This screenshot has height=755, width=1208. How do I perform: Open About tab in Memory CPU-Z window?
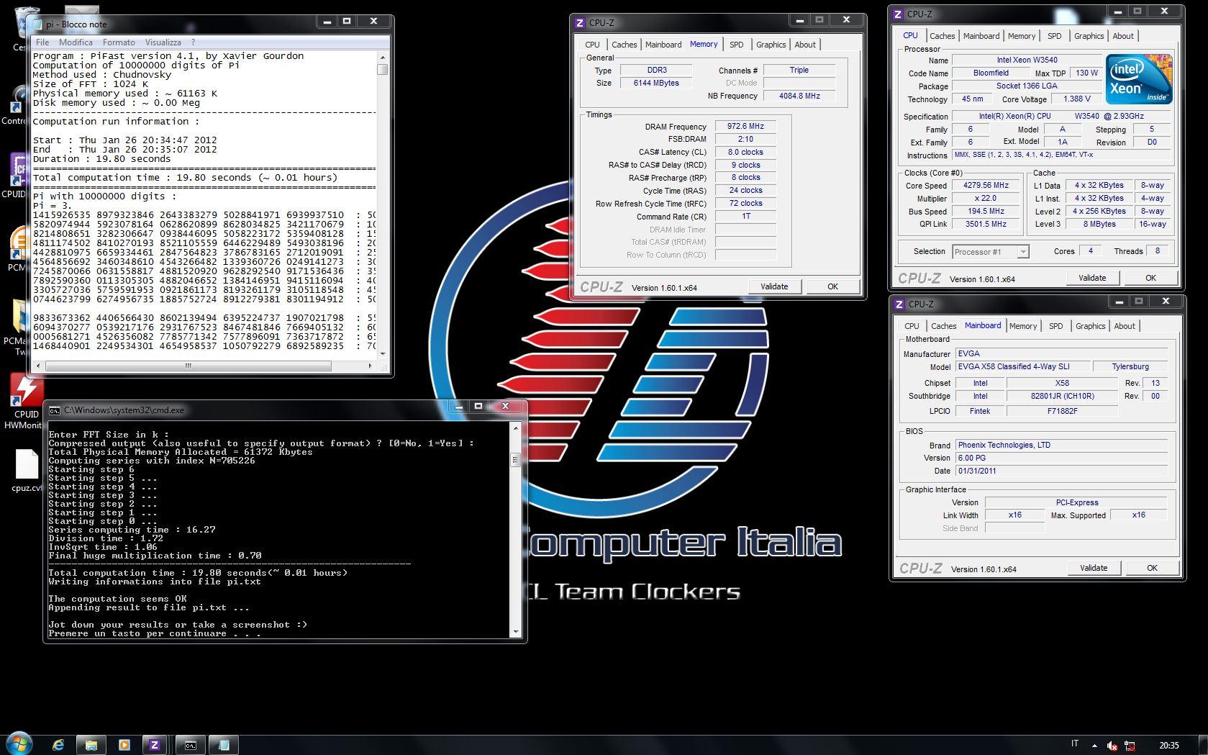point(805,45)
